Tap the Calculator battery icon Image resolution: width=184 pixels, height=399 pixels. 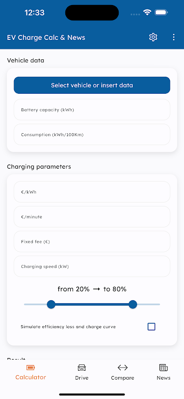click(x=30, y=368)
